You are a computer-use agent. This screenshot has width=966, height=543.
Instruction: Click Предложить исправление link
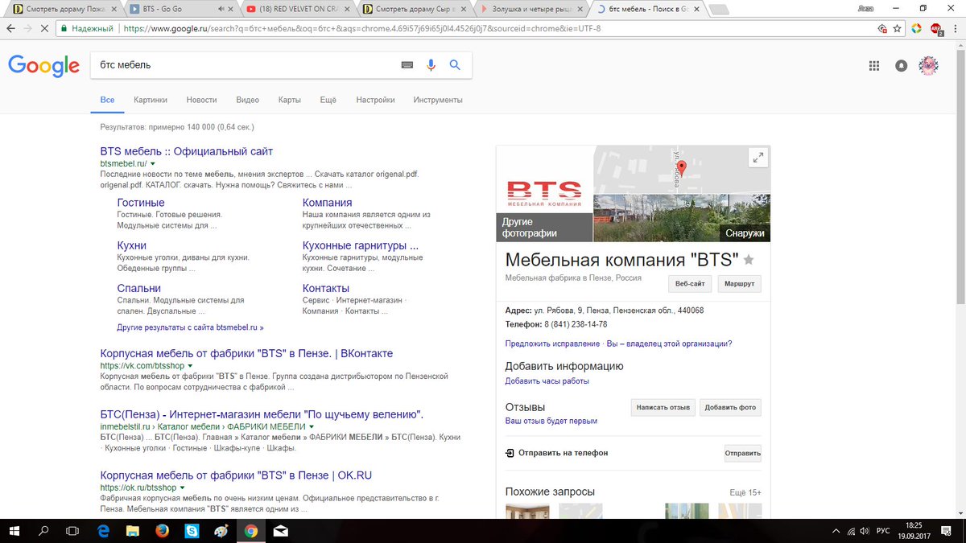(x=552, y=343)
